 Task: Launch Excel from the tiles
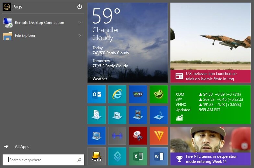coord(138,156)
